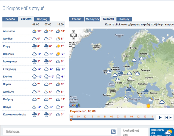Switch city list to Κόσμος tab
Viewport: 174px width, 136px height.
point(42,19)
